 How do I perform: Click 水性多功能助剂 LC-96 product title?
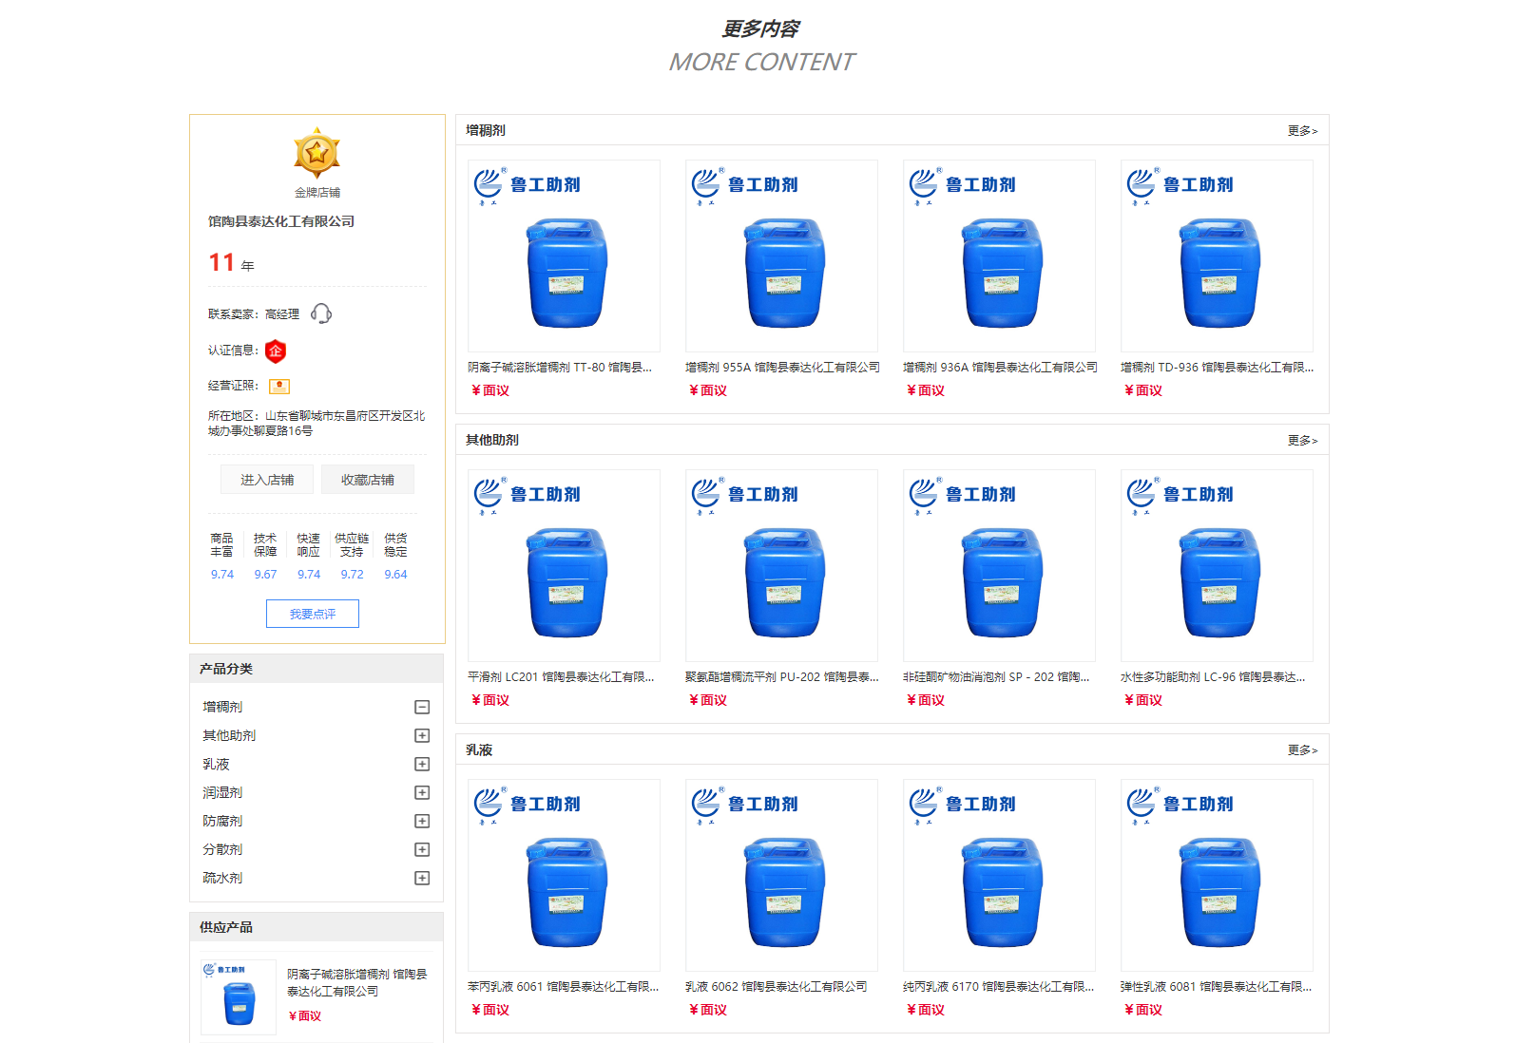(x=1213, y=676)
